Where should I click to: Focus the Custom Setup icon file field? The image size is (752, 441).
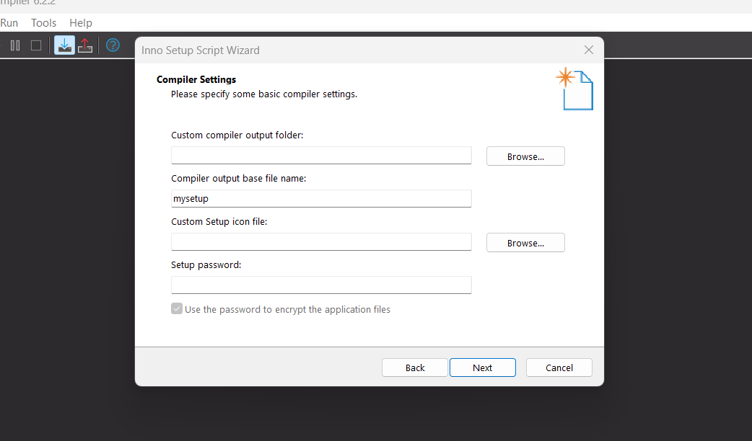pos(321,242)
